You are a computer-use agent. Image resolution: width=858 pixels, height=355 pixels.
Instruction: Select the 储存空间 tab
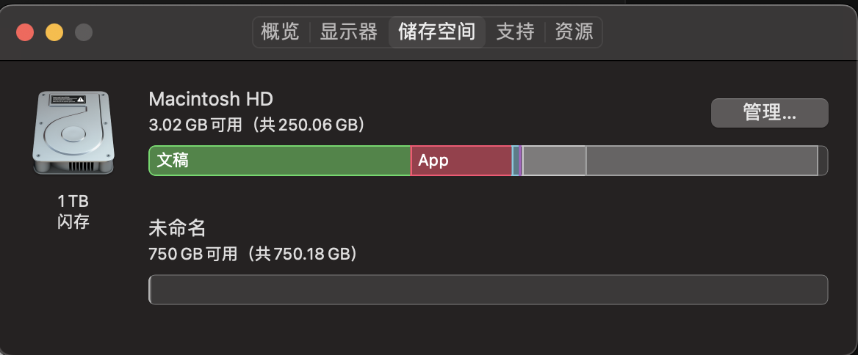(436, 32)
